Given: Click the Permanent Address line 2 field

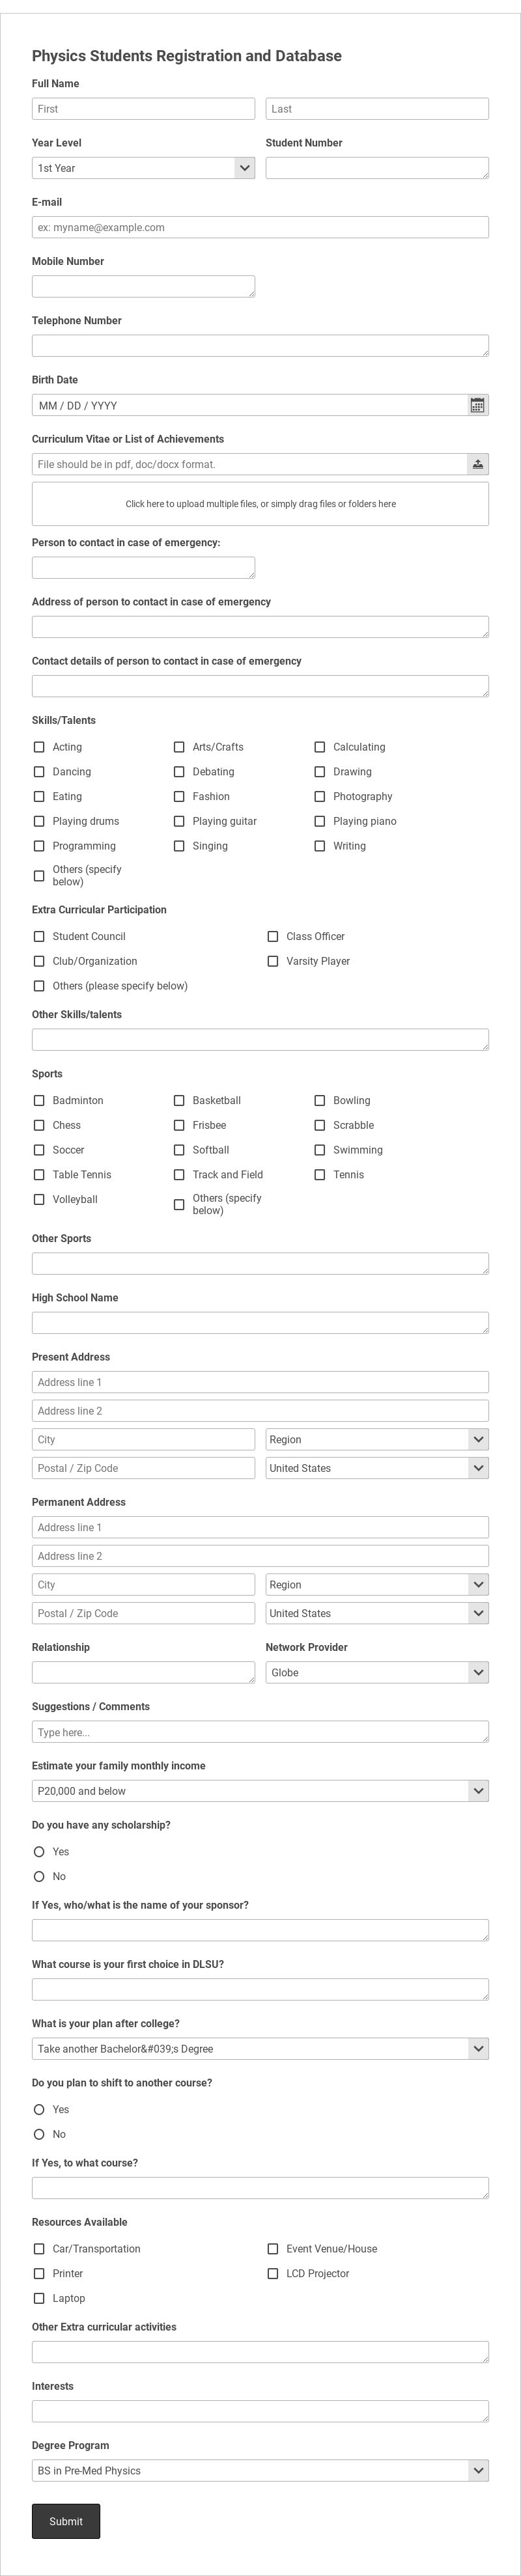Looking at the screenshot, I should (x=260, y=1556).
